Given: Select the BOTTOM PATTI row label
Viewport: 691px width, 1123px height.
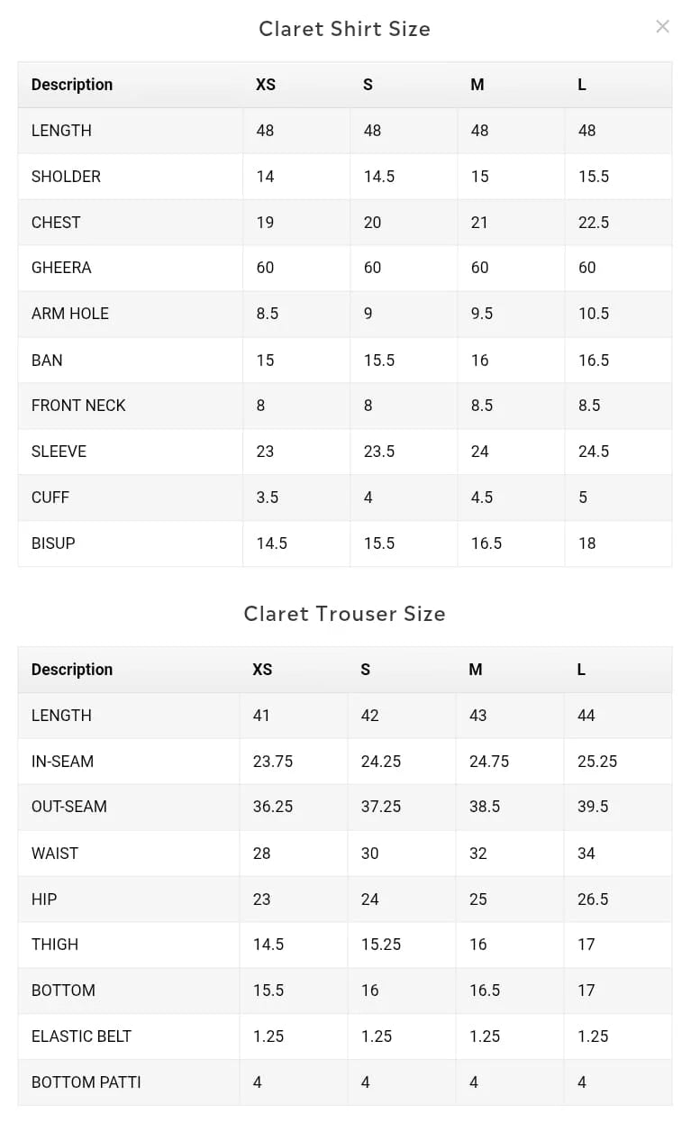Looking at the screenshot, I should coord(86,1082).
